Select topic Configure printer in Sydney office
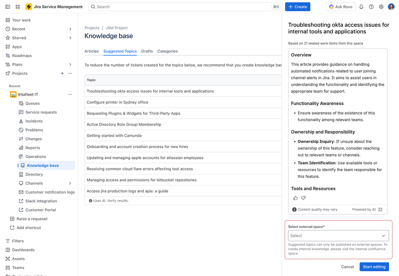Viewport: 399px width, 276px height. pos(183,102)
